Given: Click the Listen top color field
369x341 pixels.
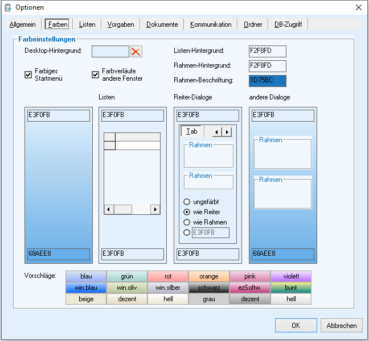Looking at the screenshot, I should tap(133, 115).
